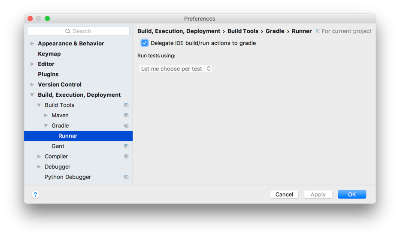Click the project-level icon beside Gant
The image size is (400, 238).
(x=126, y=146)
